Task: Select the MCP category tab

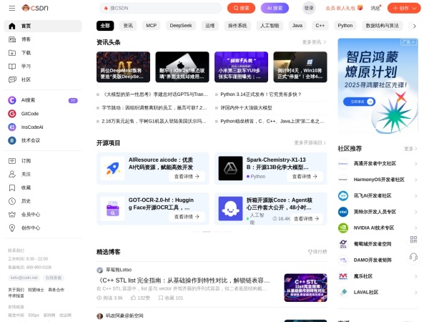Action: coord(152,26)
